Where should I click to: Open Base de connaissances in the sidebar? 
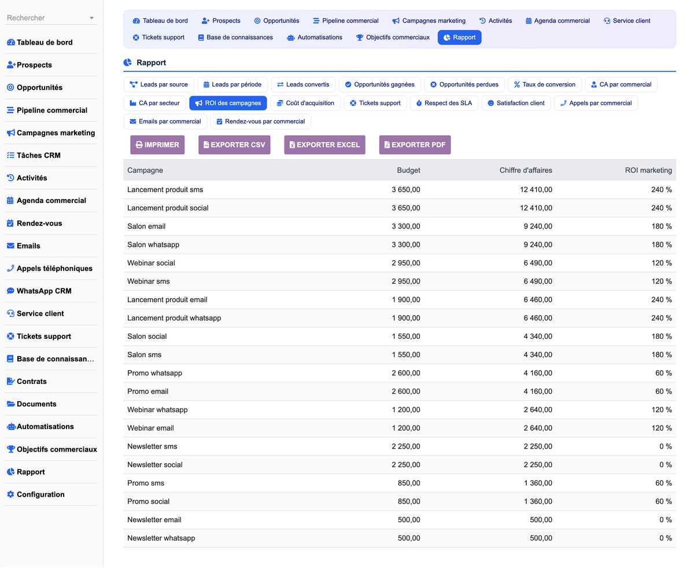click(50, 359)
